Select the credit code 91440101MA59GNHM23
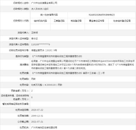 coord(101,15)
